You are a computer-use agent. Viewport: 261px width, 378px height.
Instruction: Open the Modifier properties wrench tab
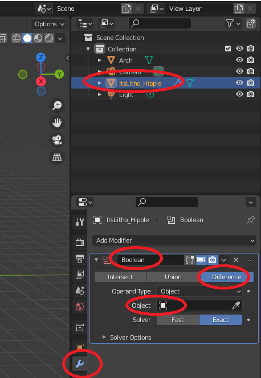click(80, 364)
